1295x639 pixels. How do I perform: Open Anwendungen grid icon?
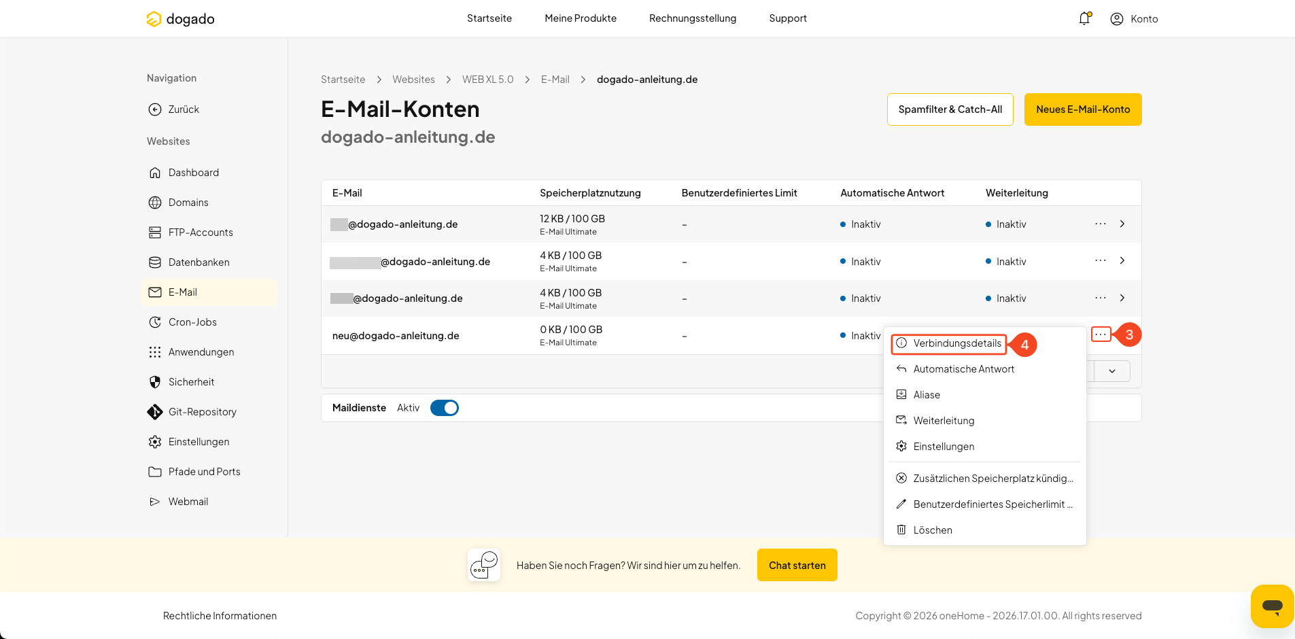pos(155,352)
